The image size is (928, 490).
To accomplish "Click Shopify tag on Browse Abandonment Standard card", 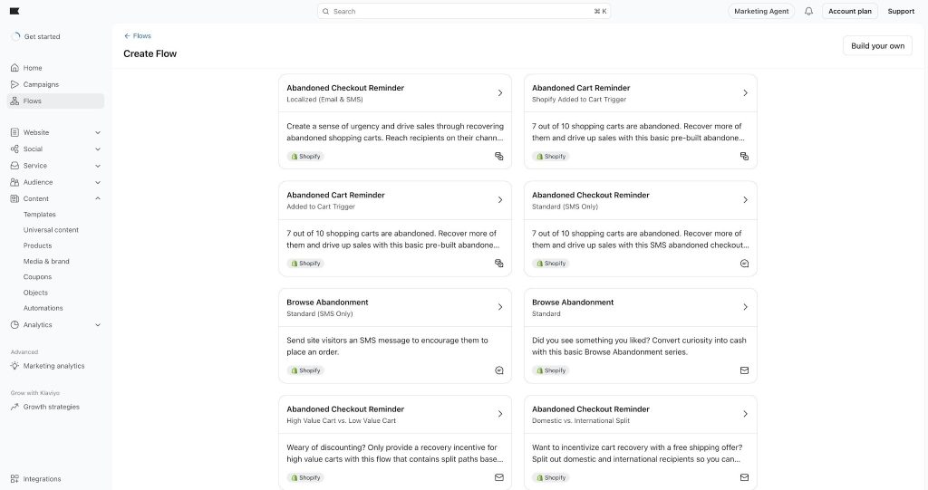I will click(x=551, y=370).
